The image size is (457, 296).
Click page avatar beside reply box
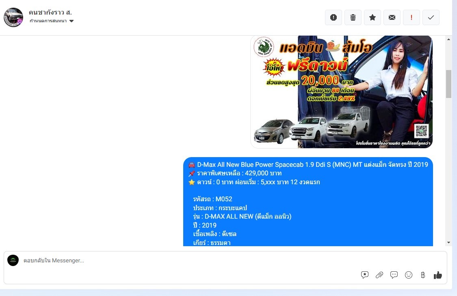(x=13, y=260)
